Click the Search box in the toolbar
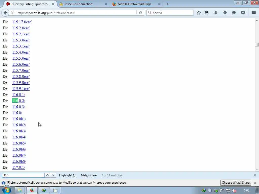 pyautogui.click(x=170, y=13)
